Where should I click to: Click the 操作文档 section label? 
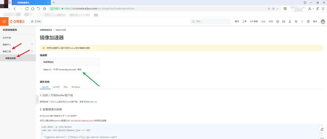[x=45, y=82]
